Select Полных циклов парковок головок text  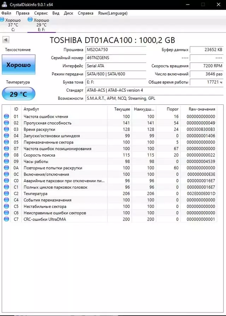point(55,187)
